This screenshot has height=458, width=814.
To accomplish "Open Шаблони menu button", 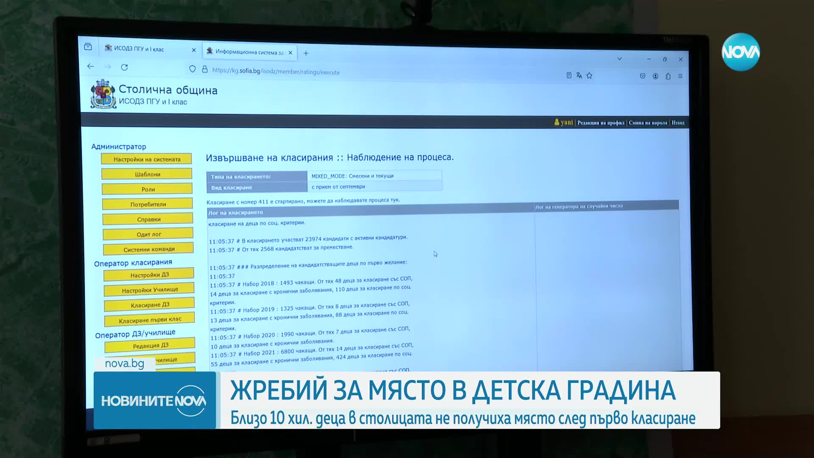I will (x=147, y=174).
